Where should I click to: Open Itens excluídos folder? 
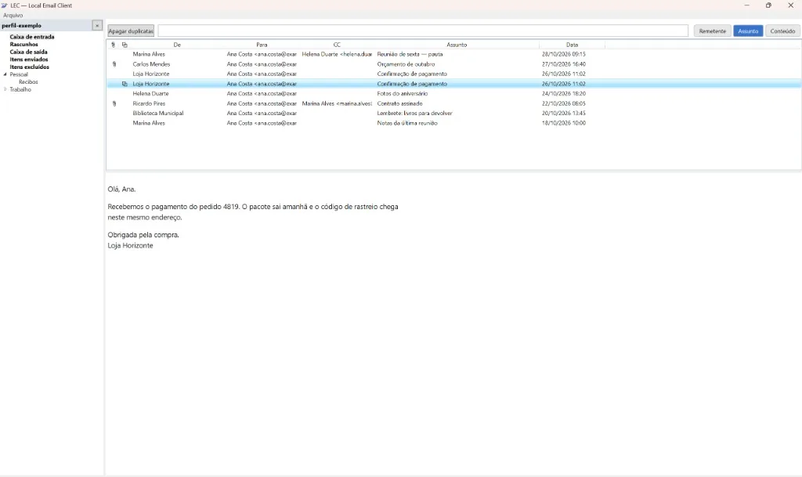pos(30,67)
